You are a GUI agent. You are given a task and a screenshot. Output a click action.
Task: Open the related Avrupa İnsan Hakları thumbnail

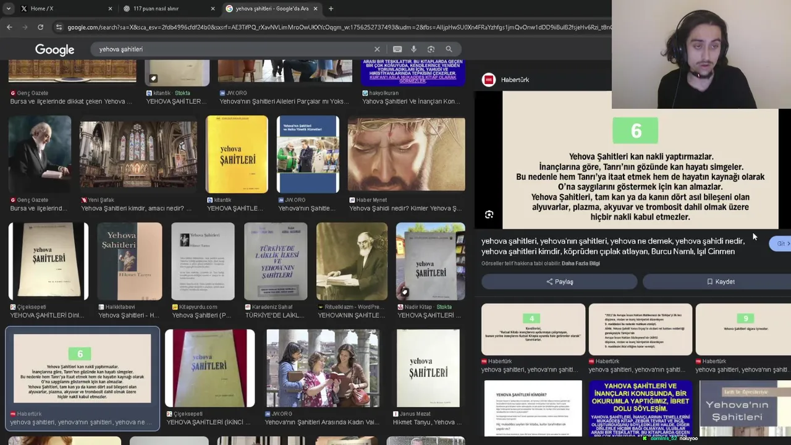click(x=640, y=329)
